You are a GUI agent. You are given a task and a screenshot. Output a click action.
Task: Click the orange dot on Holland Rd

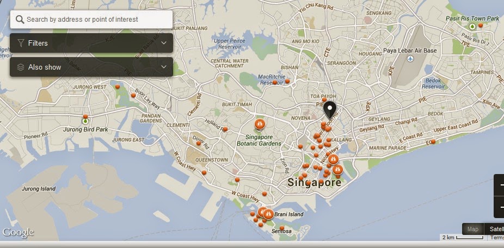pos(225,129)
